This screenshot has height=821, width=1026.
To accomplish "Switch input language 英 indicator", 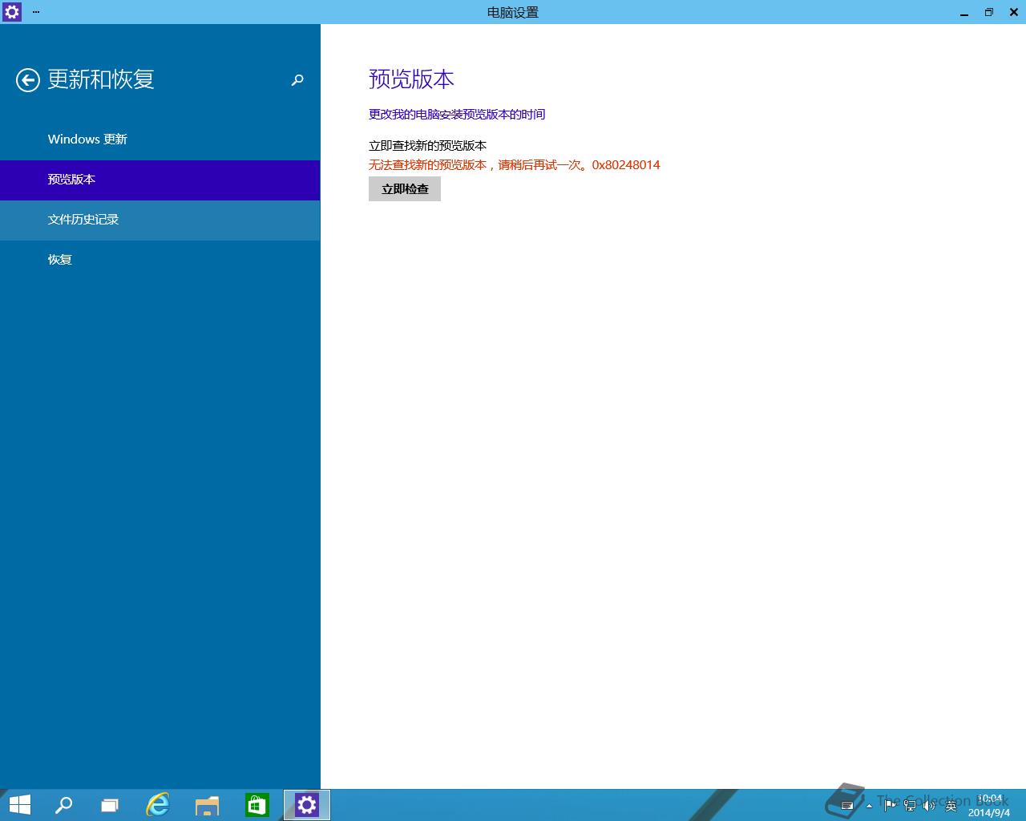I will (x=951, y=806).
